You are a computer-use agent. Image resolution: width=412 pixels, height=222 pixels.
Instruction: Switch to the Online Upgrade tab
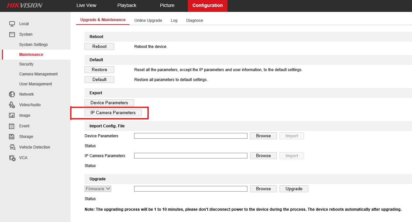148,21
